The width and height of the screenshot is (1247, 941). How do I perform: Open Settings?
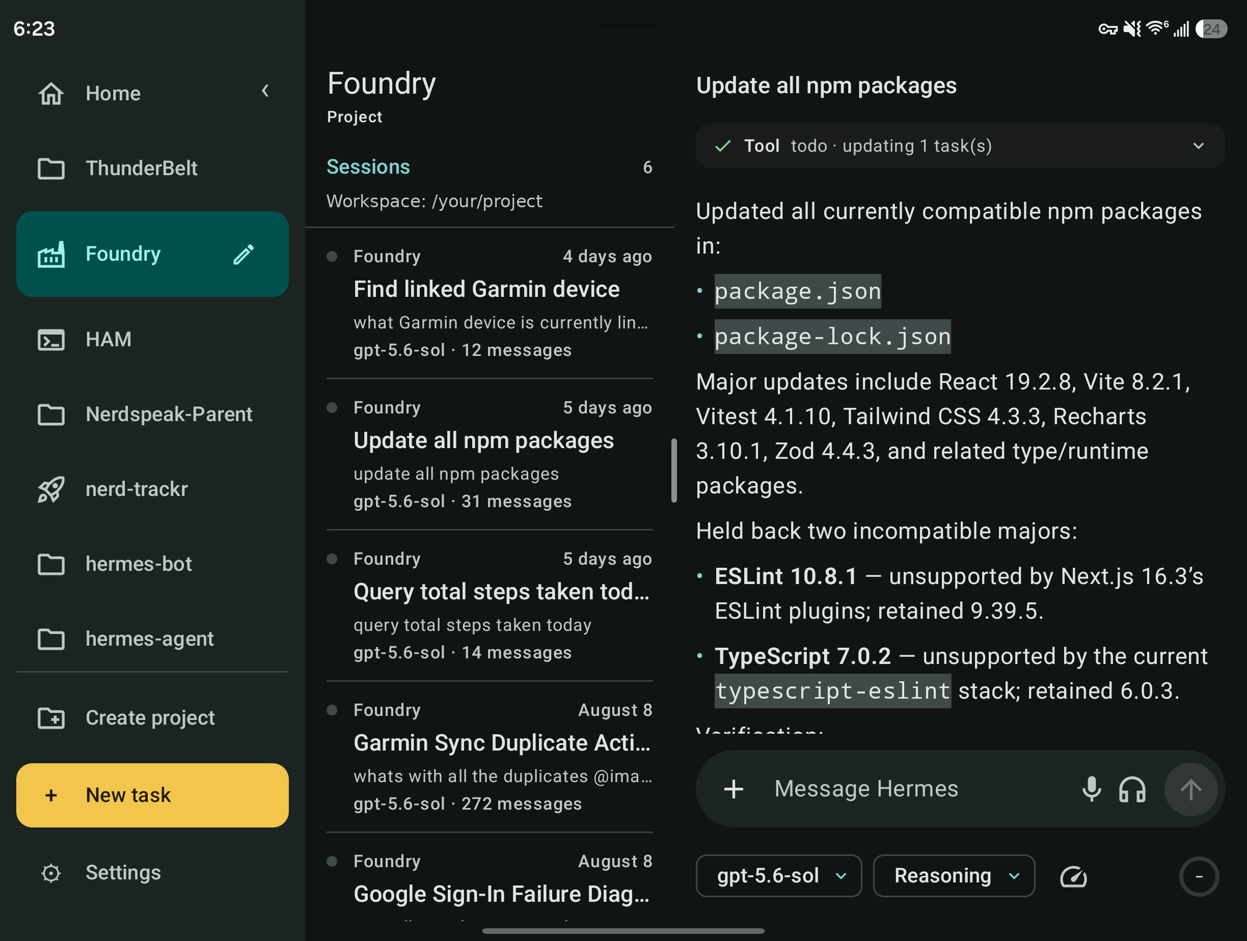point(152,872)
